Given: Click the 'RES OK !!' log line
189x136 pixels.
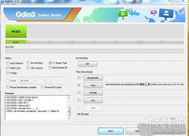Looking at the screenshot, I should (x=17, y=103).
